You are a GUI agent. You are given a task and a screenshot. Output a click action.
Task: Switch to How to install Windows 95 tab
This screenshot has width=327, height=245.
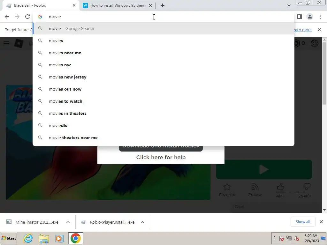[x=118, y=5]
